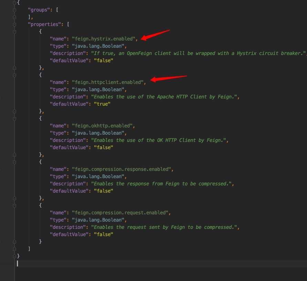Click the Apache HTTP Client description text
The width and height of the screenshot is (307, 281).
[x=164, y=97]
